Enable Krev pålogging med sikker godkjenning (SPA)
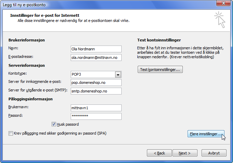 click(x=11, y=133)
